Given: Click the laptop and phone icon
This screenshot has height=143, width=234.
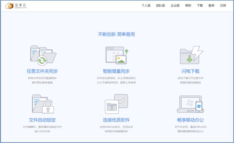Looking at the screenshot, I should 190,104.
